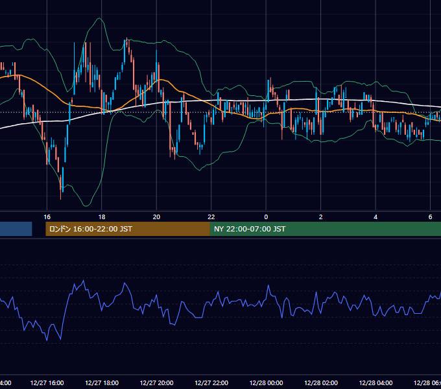
Task: Click the 12/28 04:00 time label
Action: (x=375, y=383)
